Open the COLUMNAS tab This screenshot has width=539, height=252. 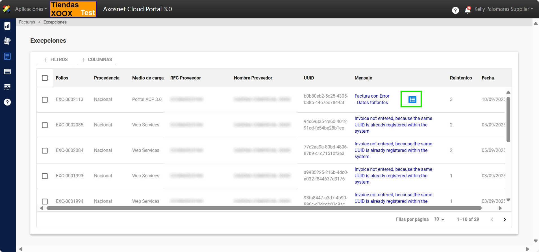click(97, 60)
